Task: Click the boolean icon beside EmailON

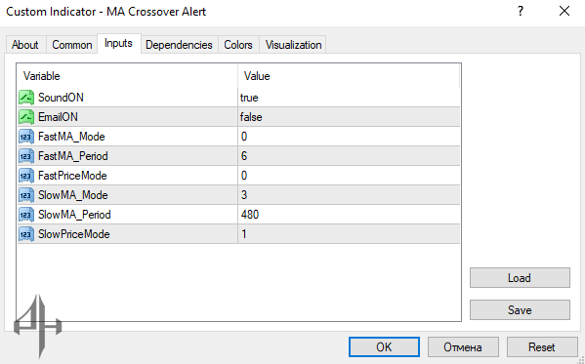Action: tap(26, 117)
